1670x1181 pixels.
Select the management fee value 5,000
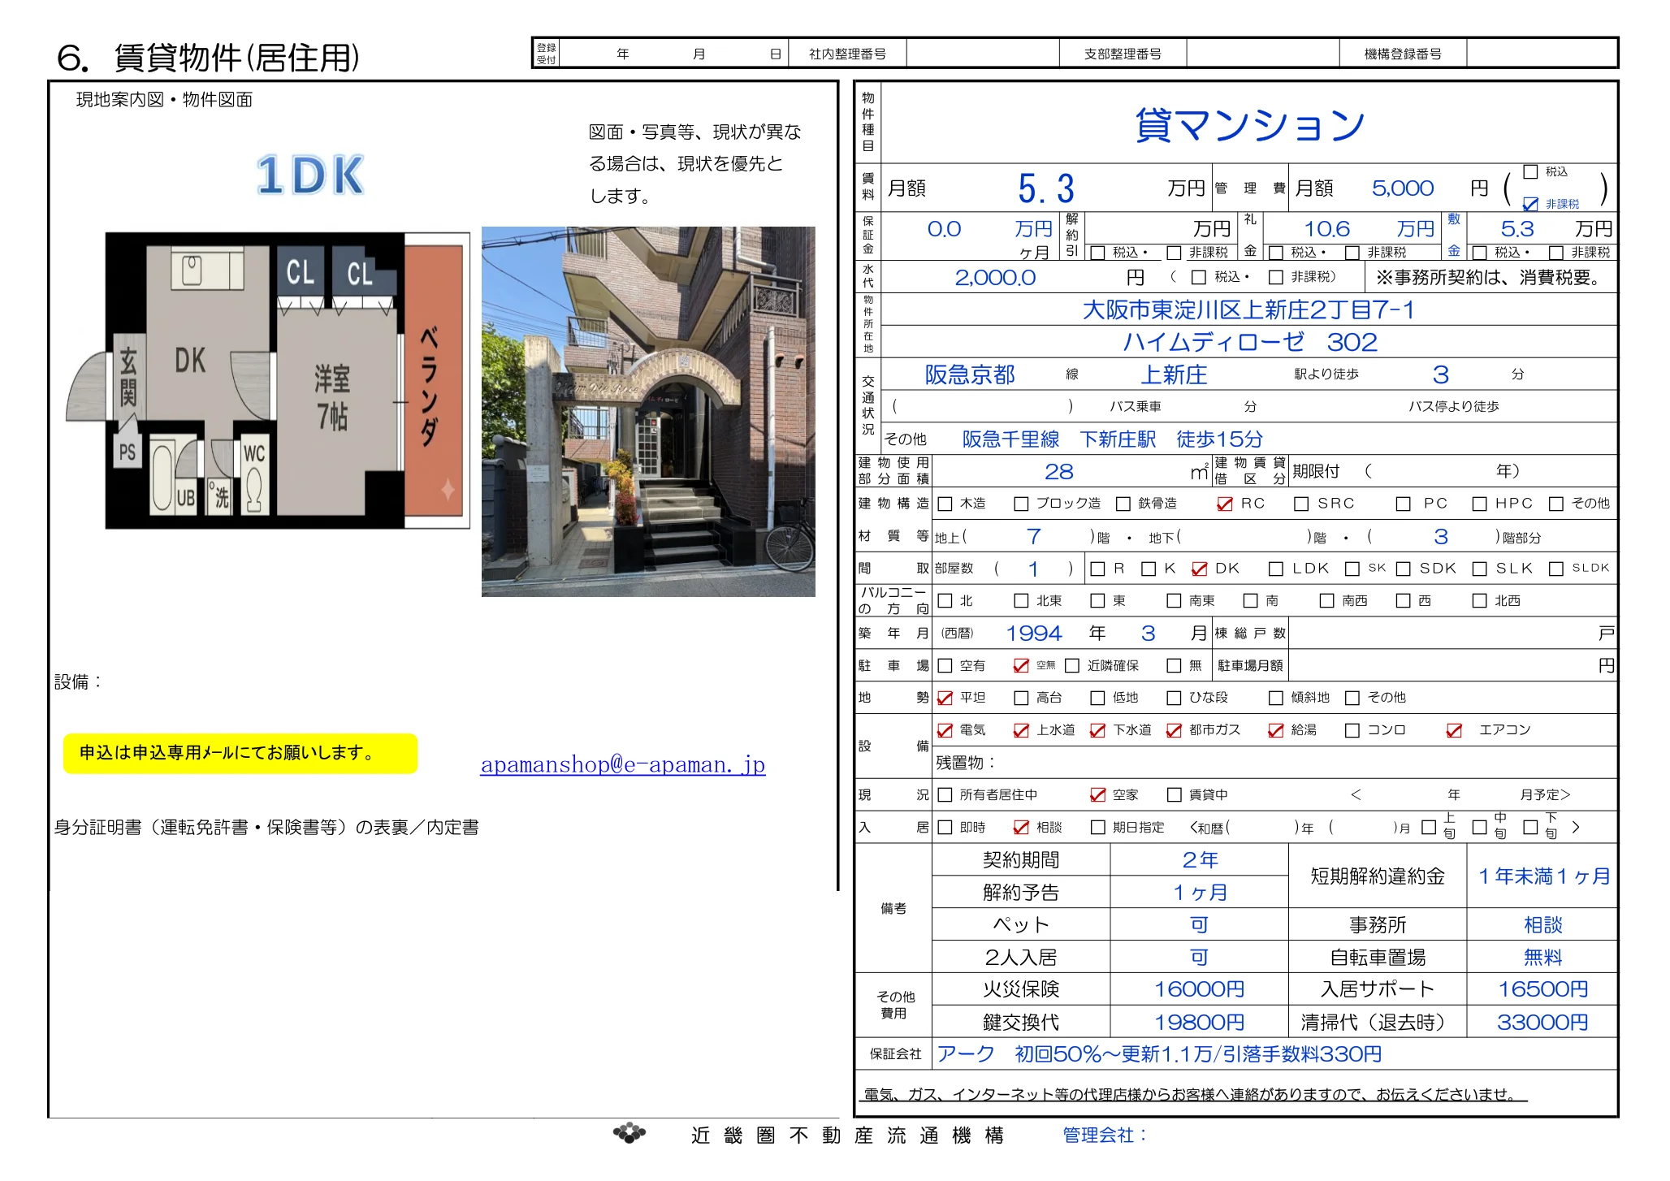click(1403, 188)
